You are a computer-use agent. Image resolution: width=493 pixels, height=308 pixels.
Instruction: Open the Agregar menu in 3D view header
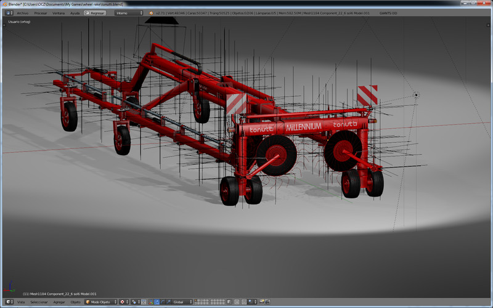pos(59,302)
